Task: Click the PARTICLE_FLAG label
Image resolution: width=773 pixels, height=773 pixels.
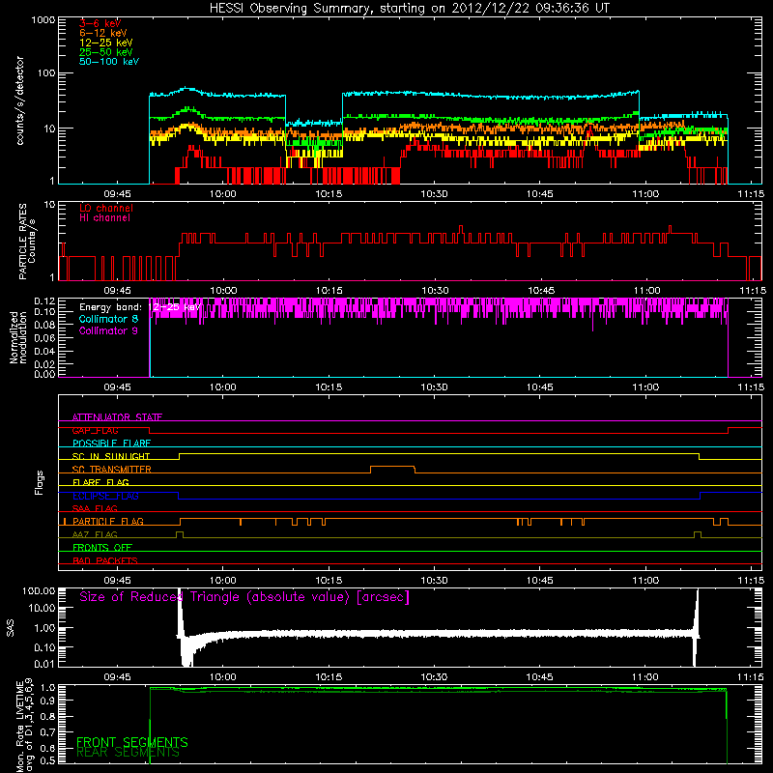Action: tap(108, 521)
